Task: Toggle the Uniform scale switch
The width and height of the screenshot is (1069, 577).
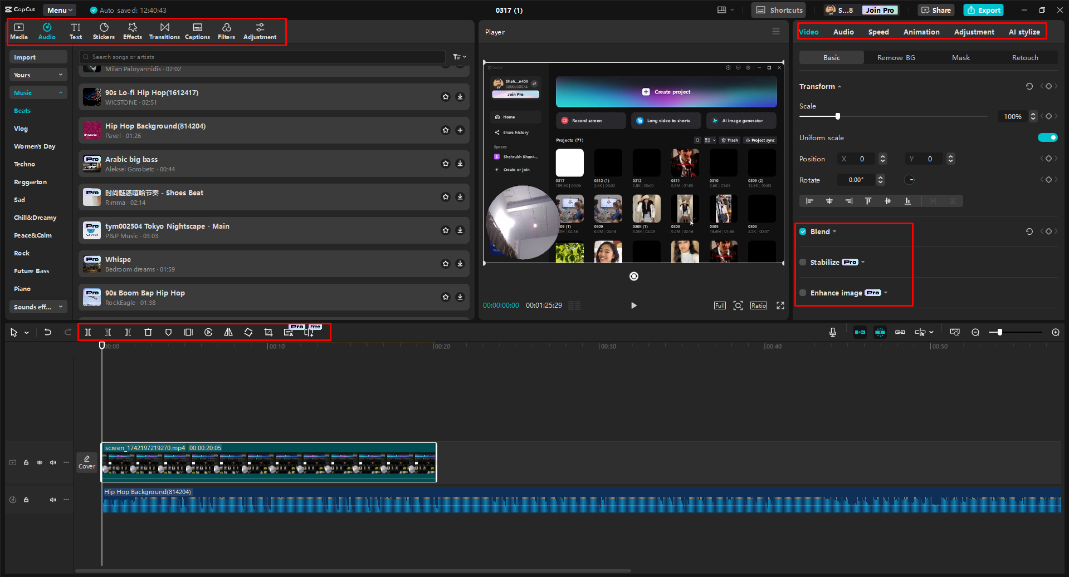Action: (x=1047, y=137)
